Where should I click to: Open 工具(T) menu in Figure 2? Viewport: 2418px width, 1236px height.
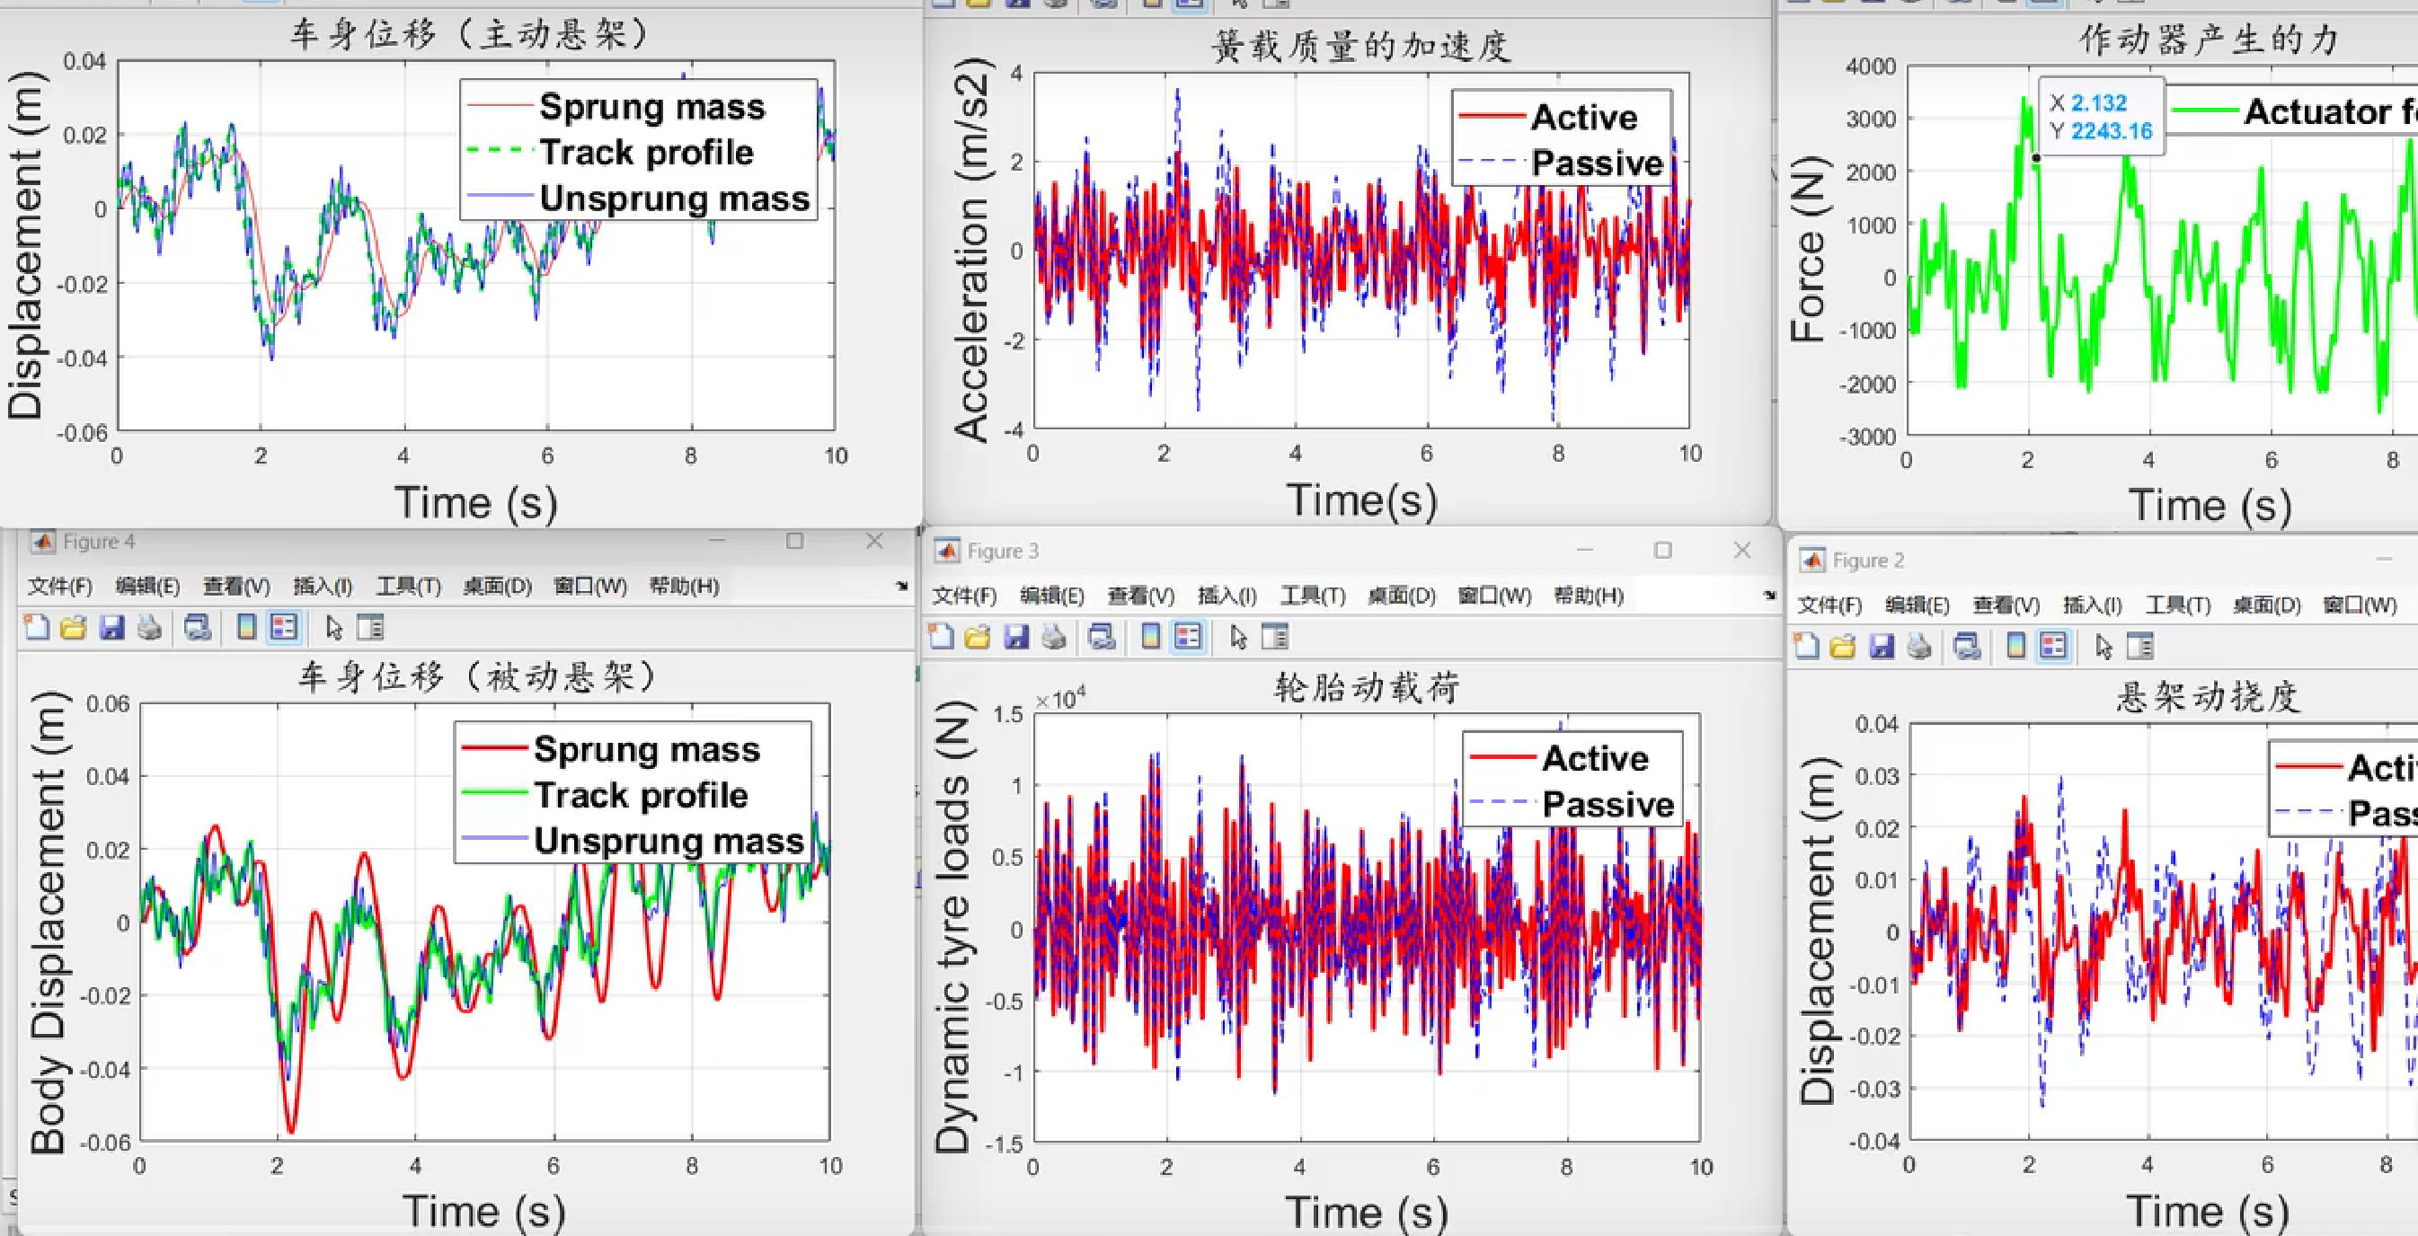2178,605
